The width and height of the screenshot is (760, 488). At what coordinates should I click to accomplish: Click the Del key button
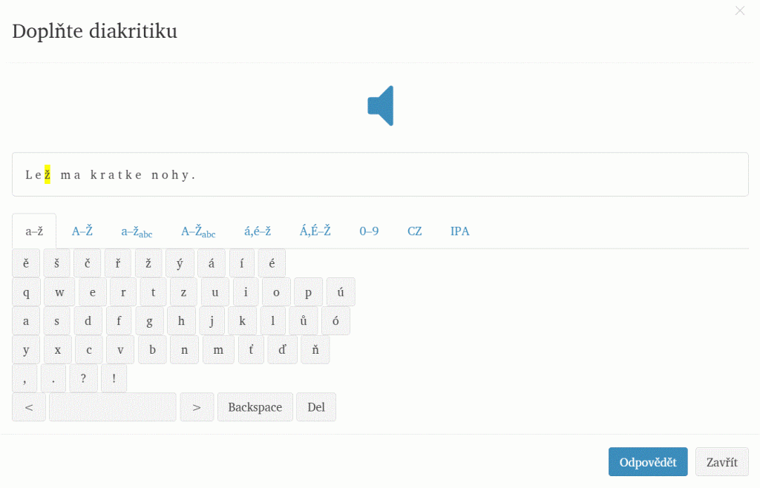tap(316, 407)
